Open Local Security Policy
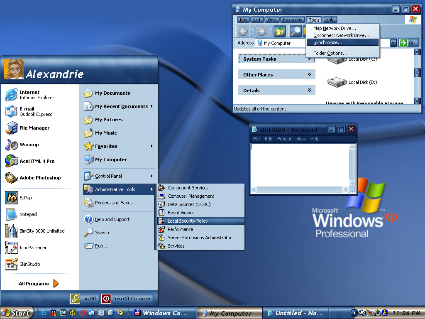The width and height of the screenshot is (425, 319). click(201, 221)
